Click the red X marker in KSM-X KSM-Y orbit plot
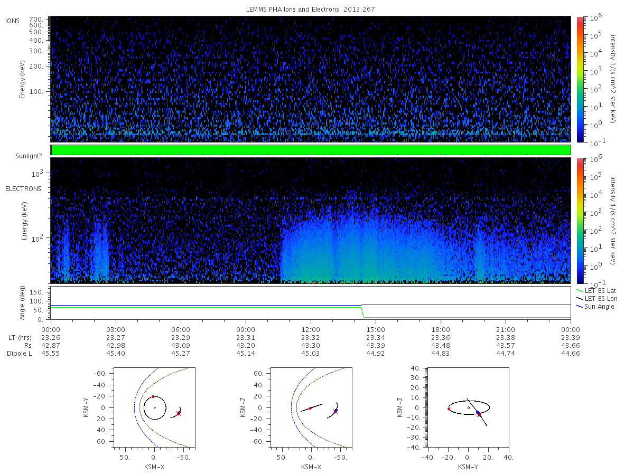The image size is (634, 475). pos(178,413)
